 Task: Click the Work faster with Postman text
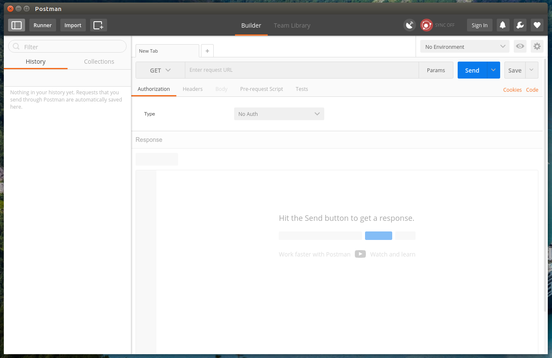click(314, 254)
